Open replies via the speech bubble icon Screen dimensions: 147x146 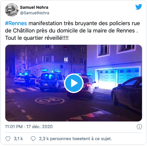[x=33, y=139]
